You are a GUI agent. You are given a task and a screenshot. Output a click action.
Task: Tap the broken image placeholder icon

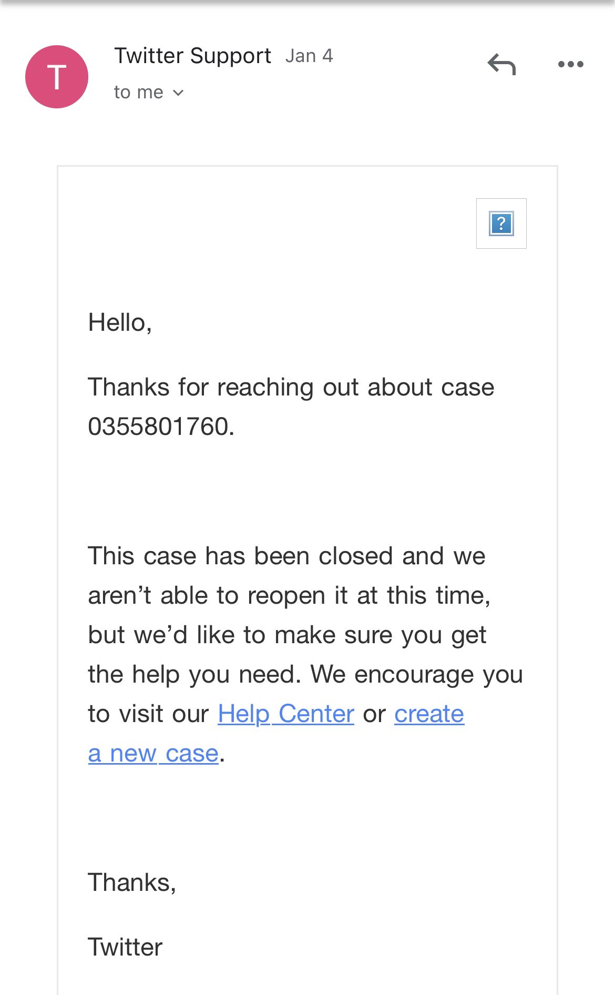tap(501, 224)
